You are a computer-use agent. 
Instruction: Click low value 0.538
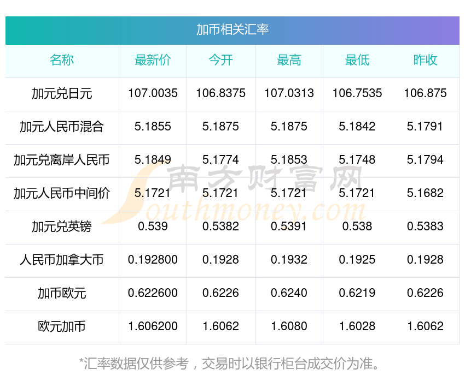pyautogui.click(x=357, y=227)
